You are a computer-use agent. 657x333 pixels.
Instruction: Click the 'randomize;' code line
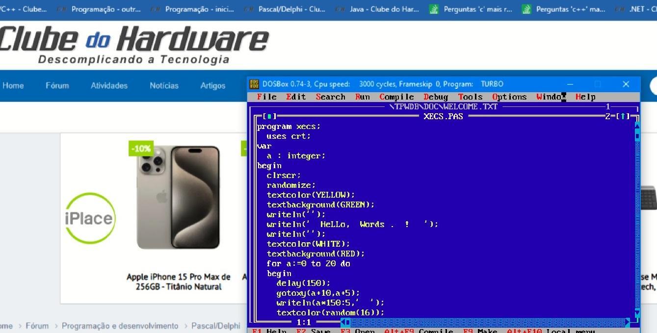(x=291, y=185)
